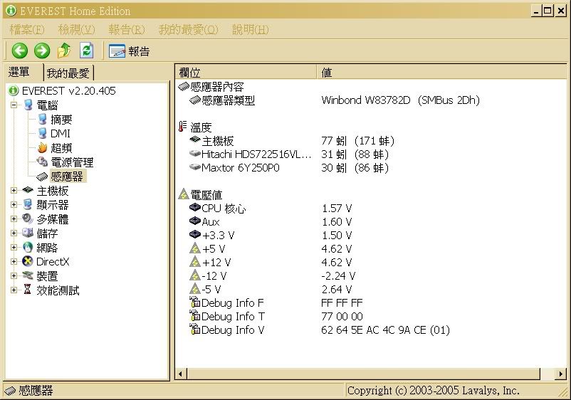571x400 pixels.
Task: Click the +5 V warning triangle icon
Action: pos(195,248)
